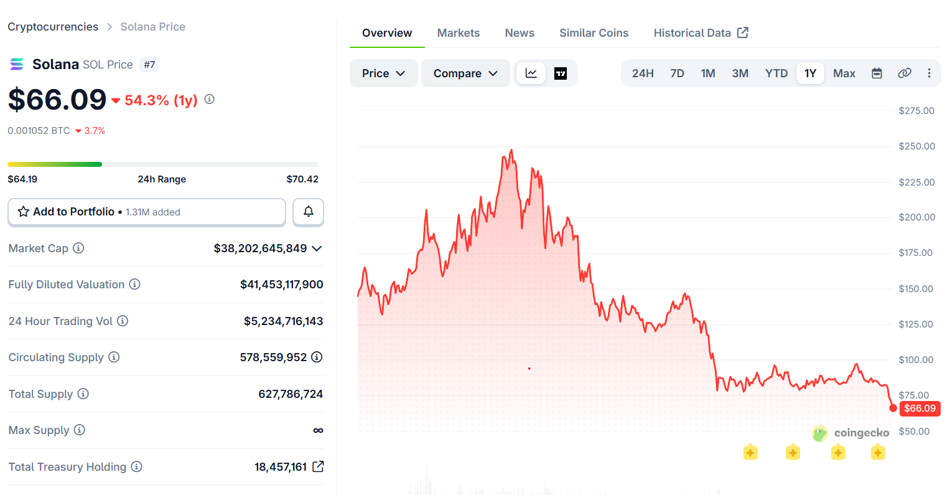Show Total Supply info icon
The image size is (950, 495).
[83, 394]
